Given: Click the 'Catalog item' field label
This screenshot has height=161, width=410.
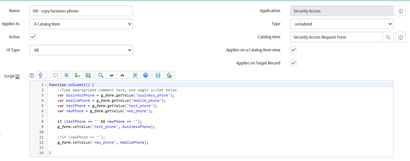Looking at the screenshot, I should coord(269,37).
